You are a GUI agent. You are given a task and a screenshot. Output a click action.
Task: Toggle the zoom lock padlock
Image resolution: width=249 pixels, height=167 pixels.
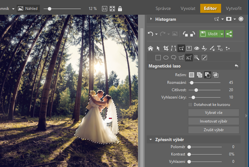[x=120, y=9]
